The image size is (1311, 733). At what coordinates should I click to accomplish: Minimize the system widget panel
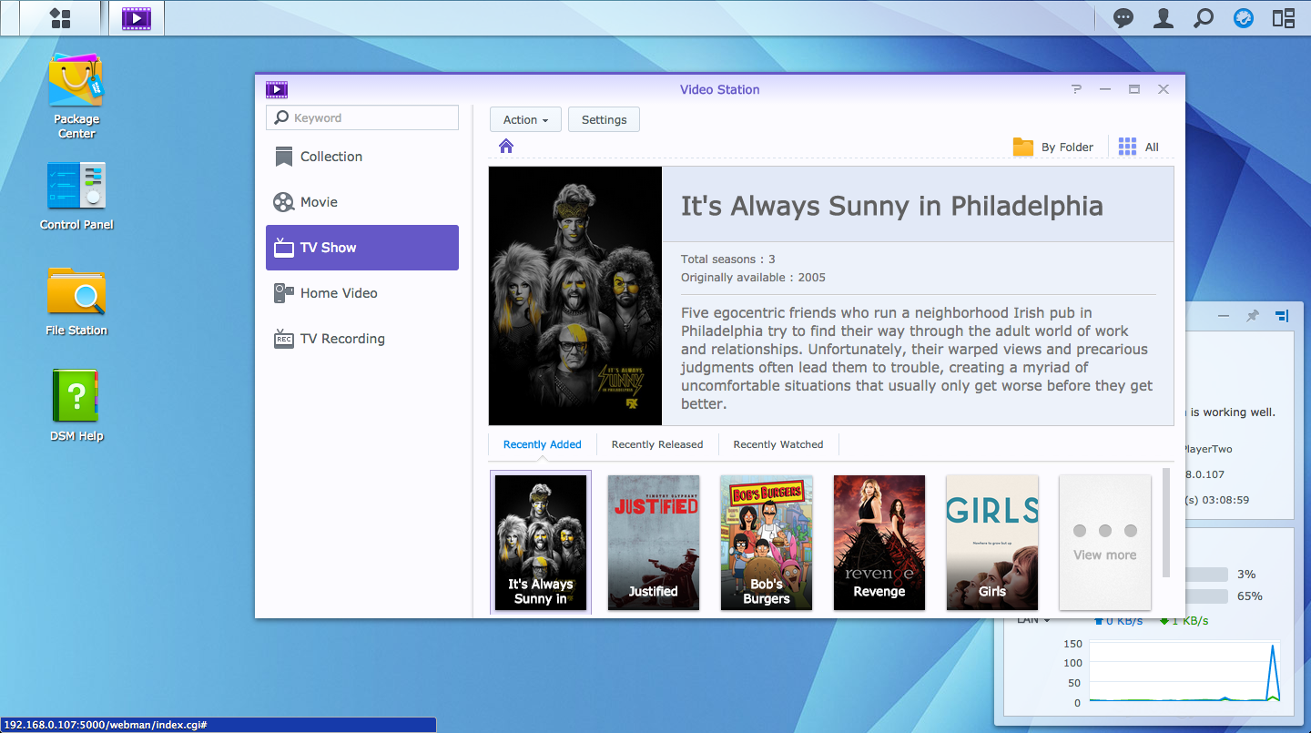1224,316
